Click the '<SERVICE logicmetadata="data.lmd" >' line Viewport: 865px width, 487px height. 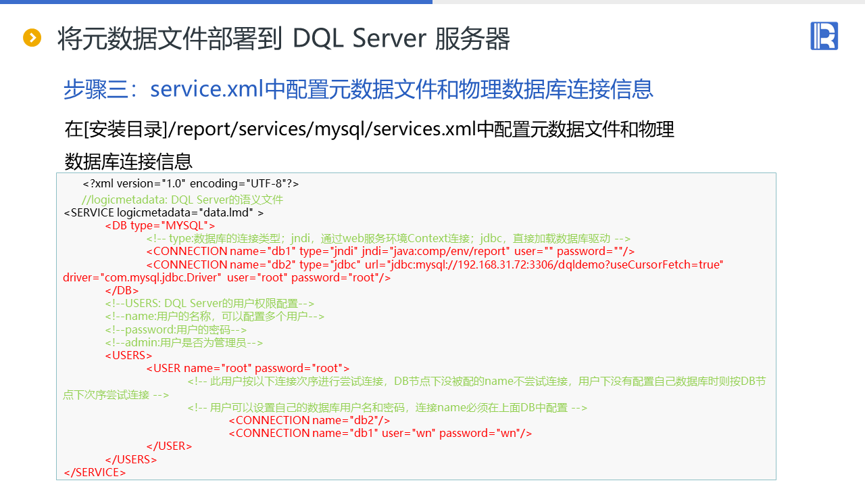click(x=164, y=212)
